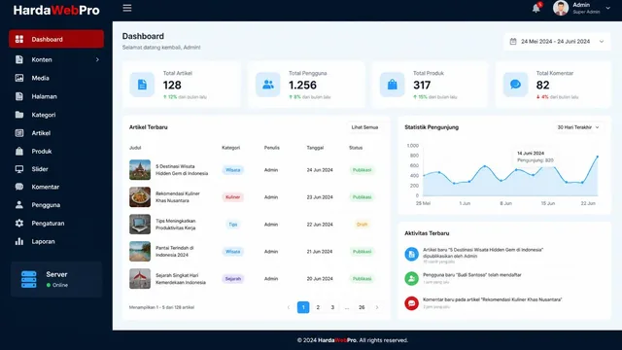Click the blue article activity icon
622x350 pixels.
(x=411, y=254)
